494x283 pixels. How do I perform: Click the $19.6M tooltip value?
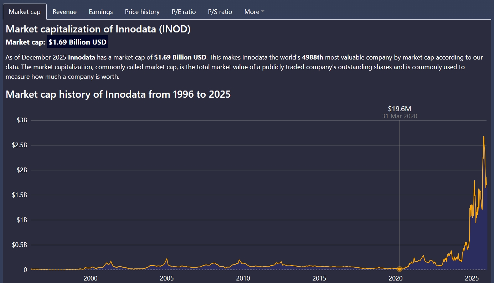[400, 109]
